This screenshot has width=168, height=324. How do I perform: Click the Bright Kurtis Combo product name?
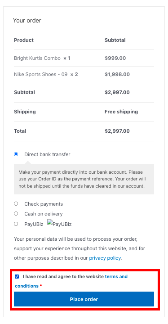[x=37, y=58]
